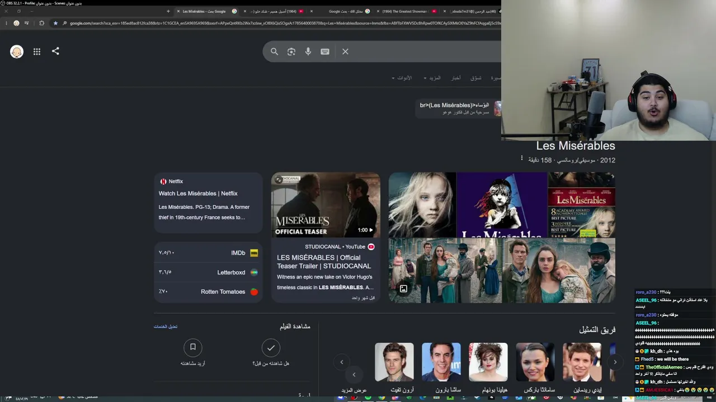Open the STUDIOCANAL Official Teaser Trailer link
The height and width of the screenshot is (402, 716).
pos(324,262)
